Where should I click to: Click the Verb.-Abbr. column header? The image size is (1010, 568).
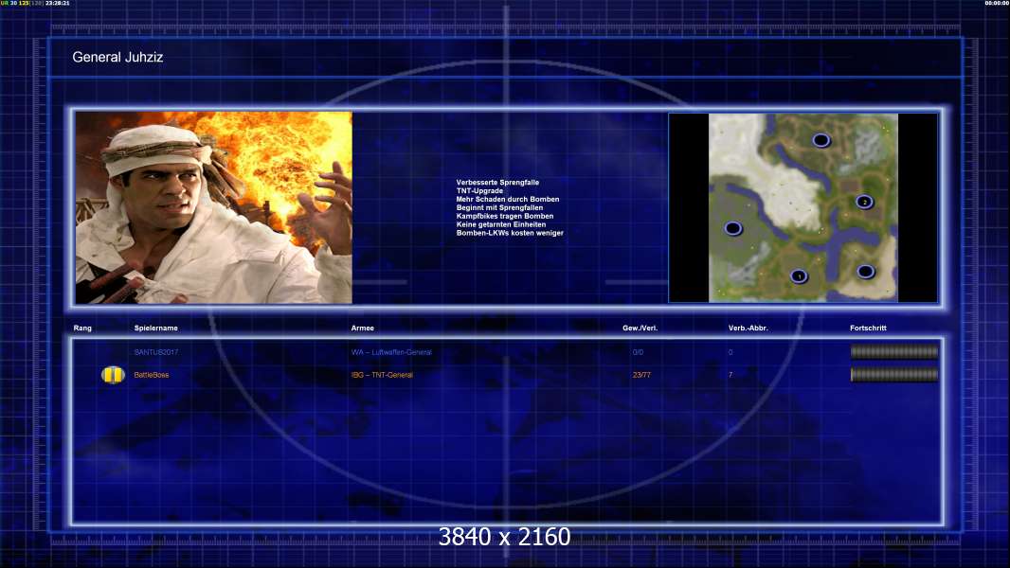click(x=748, y=328)
